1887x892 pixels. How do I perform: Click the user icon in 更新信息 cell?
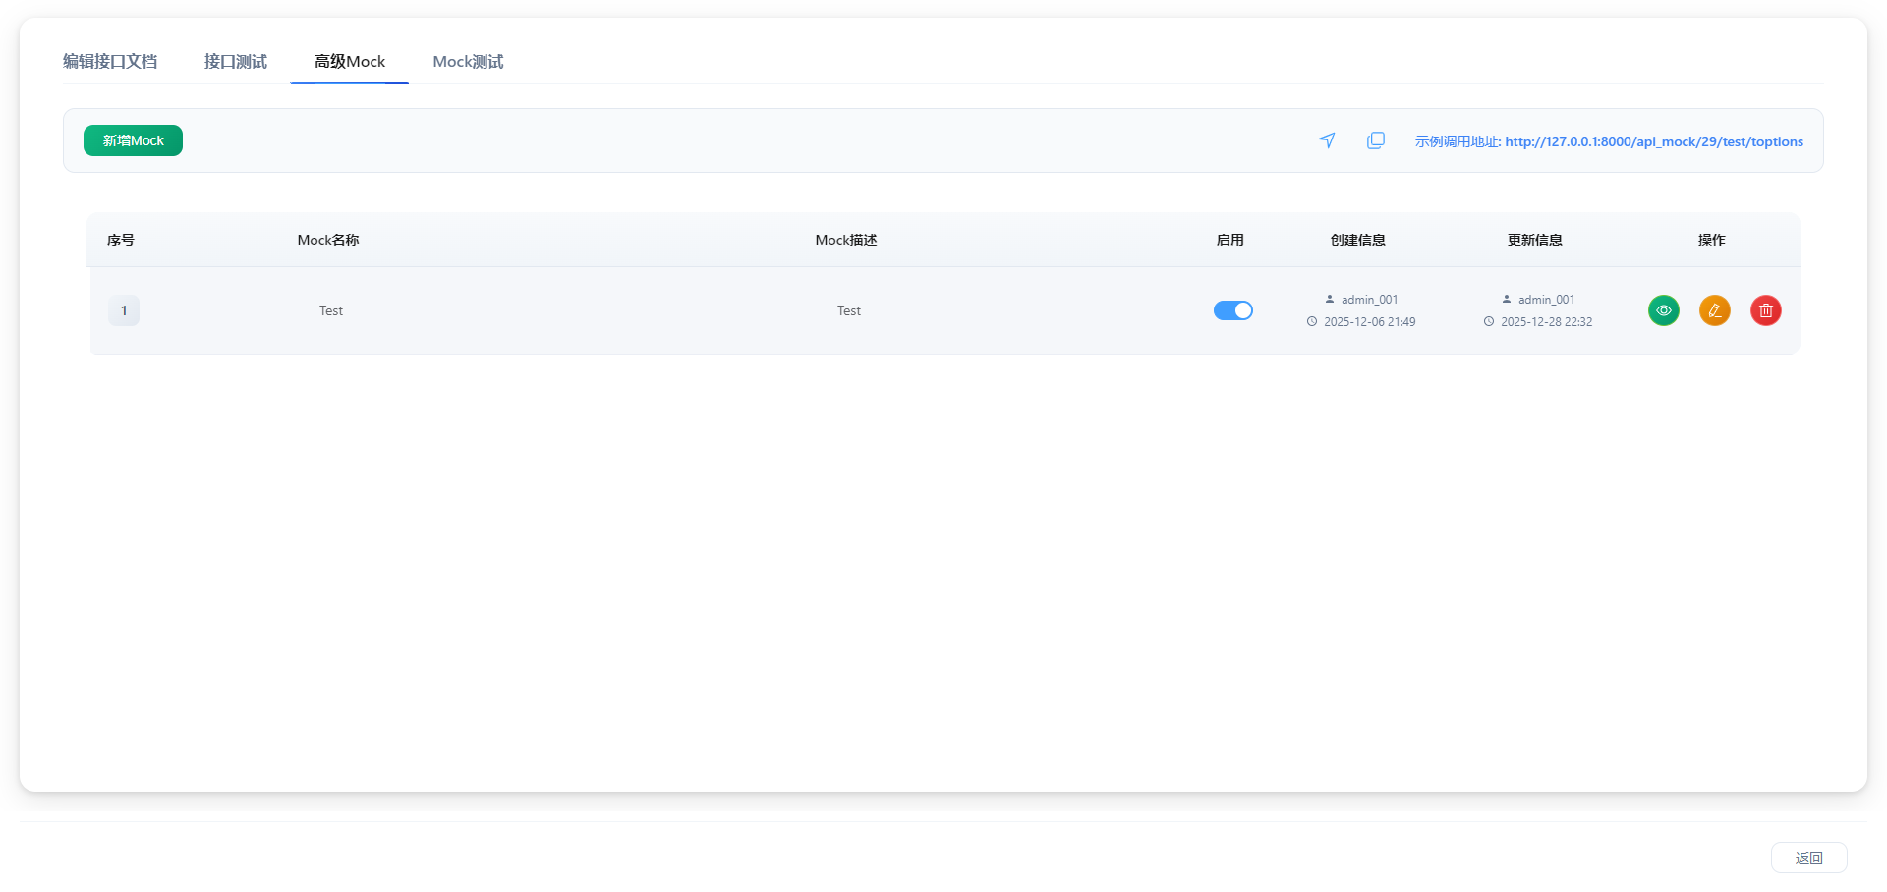coord(1507,299)
